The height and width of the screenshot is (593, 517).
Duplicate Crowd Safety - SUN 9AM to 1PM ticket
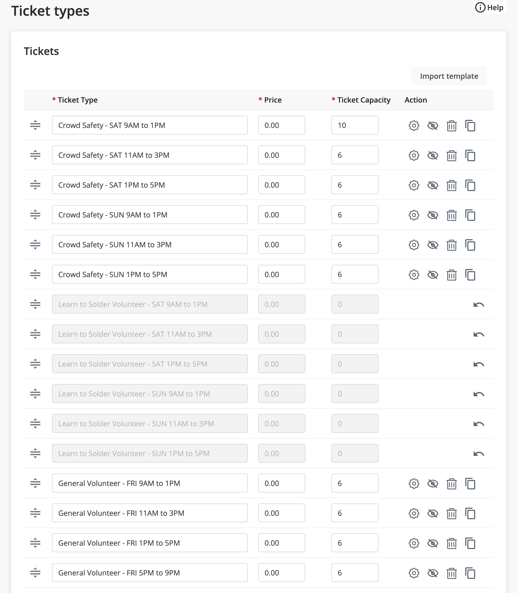point(470,215)
